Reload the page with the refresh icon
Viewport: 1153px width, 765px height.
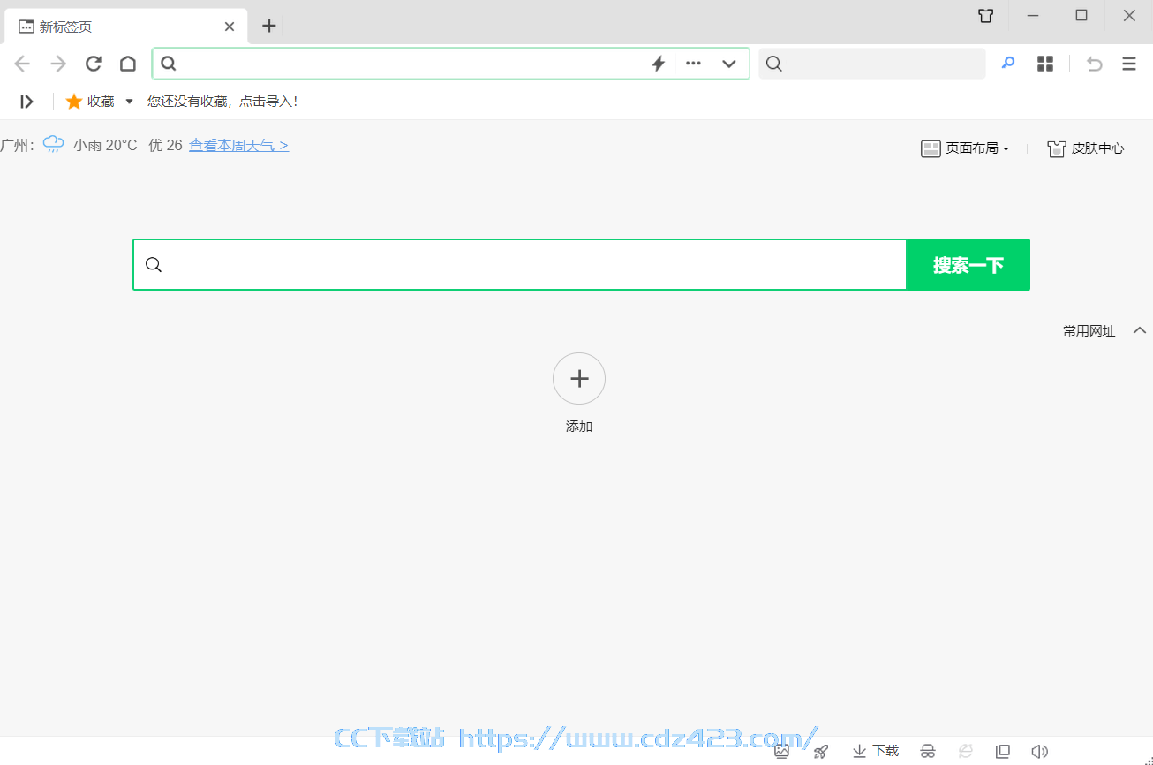pos(94,64)
